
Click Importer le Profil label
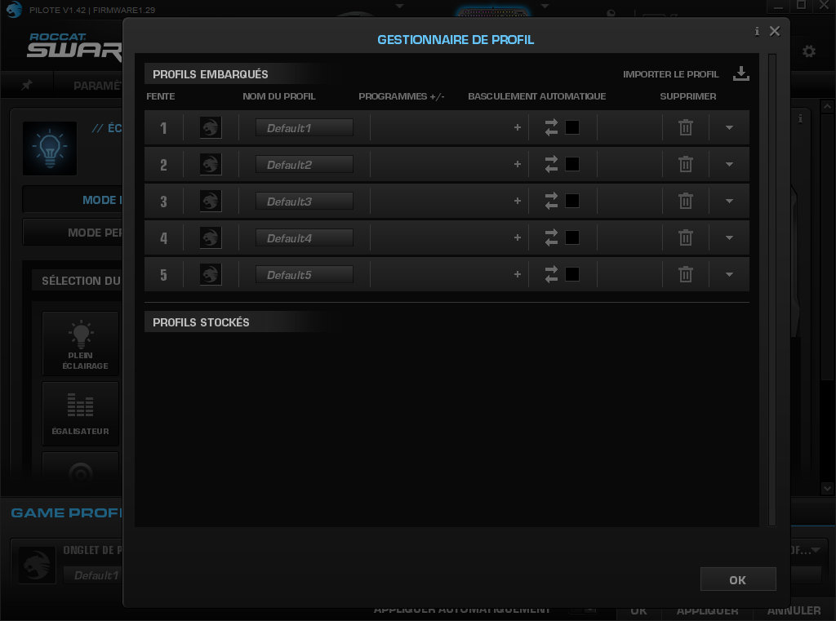[671, 74]
